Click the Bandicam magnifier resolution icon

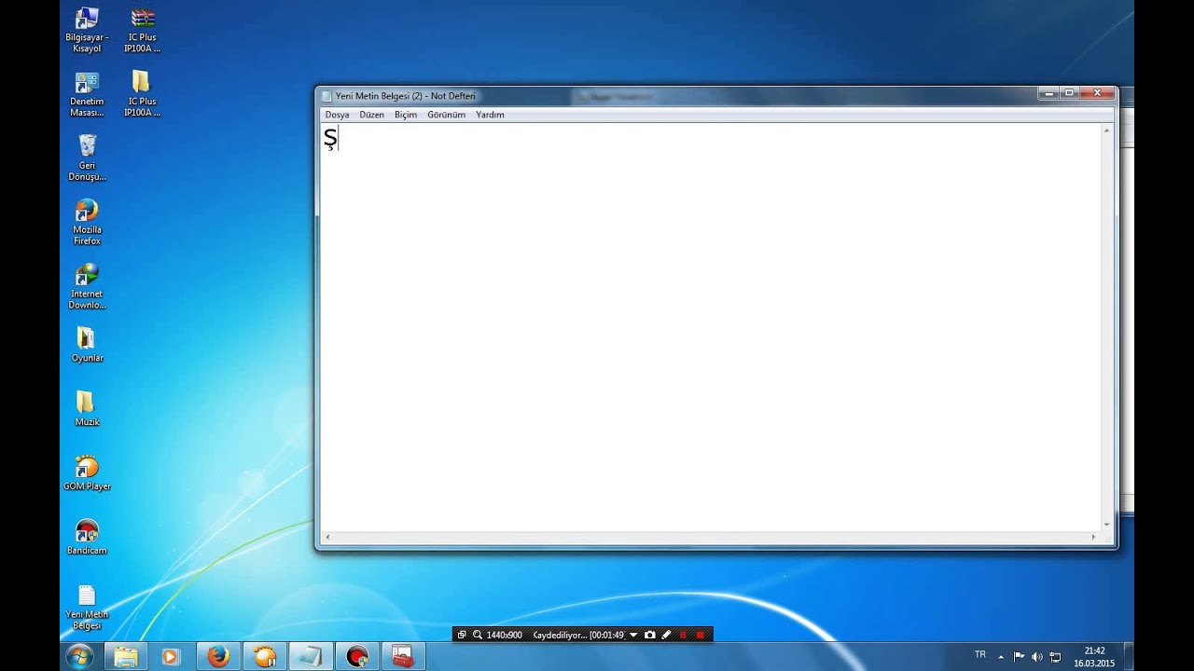tap(477, 635)
